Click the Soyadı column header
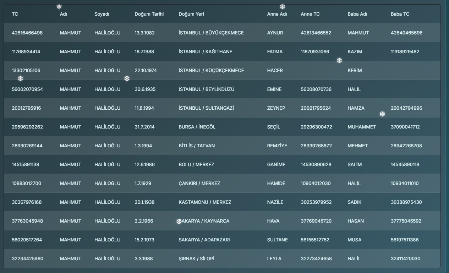The height and width of the screenshot is (273, 449). click(102, 14)
